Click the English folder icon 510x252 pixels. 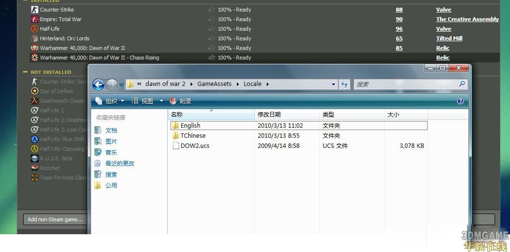coord(176,125)
